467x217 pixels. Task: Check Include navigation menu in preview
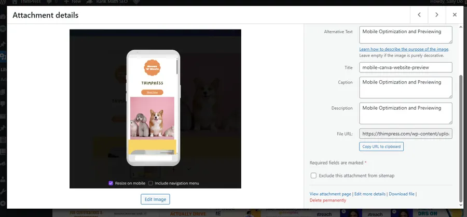tap(150, 183)
